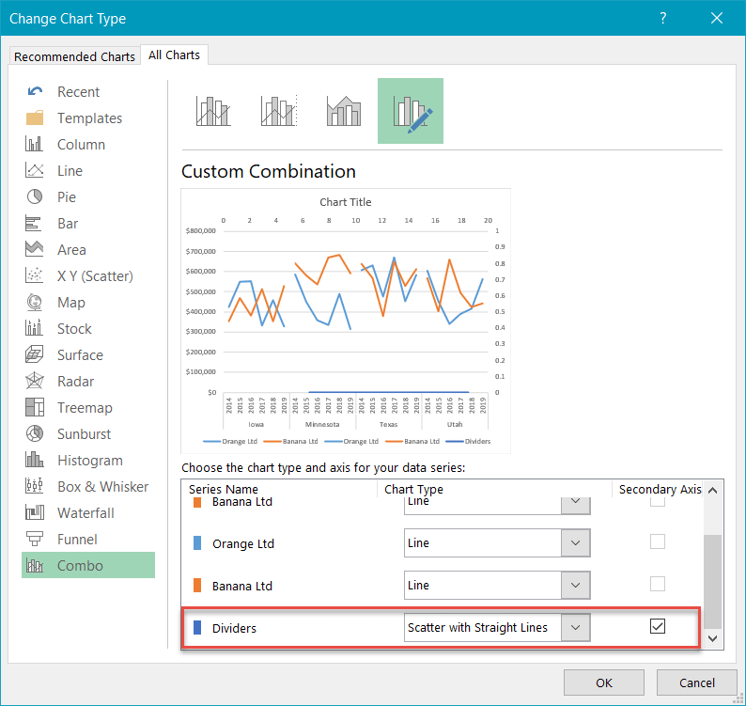Viewport: 746px width, 706px height.
Task: Open lower Banana Ltd chart type dropdown arrow
Action: 575,585
